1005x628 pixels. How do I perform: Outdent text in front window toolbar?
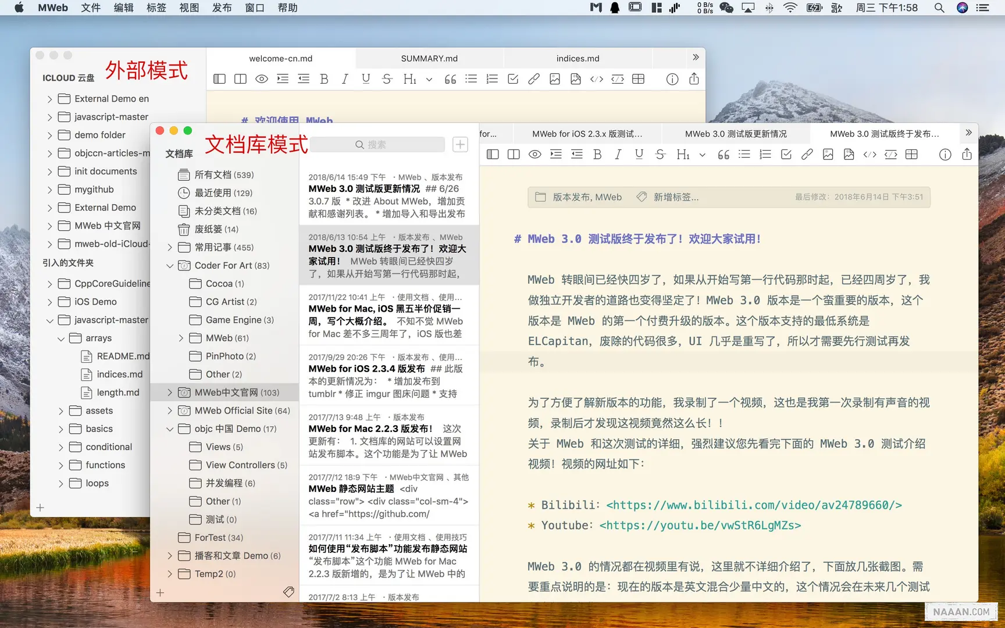point(577,154)
